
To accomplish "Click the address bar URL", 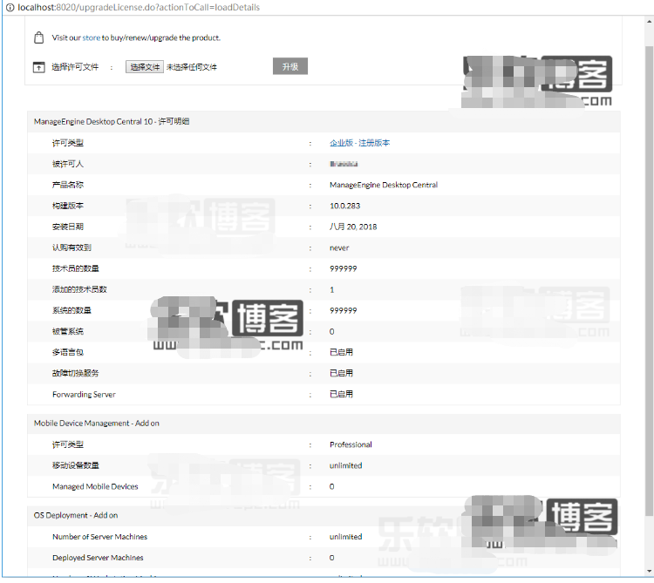I will [x=139, y=7].
